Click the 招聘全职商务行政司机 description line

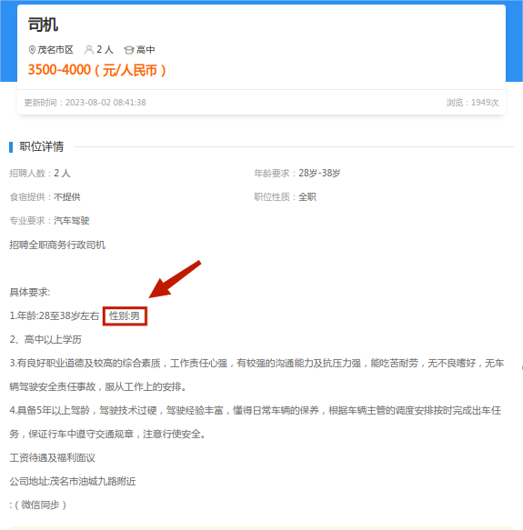[57, 245]
